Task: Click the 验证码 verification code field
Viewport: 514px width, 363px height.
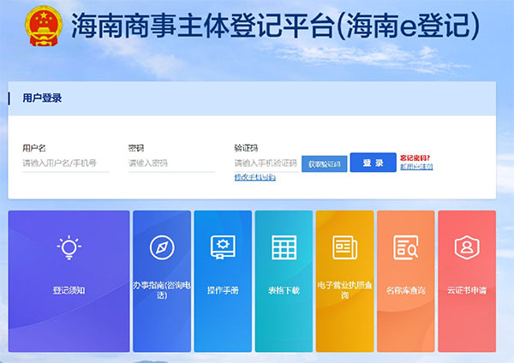Action: pos(266,163)
